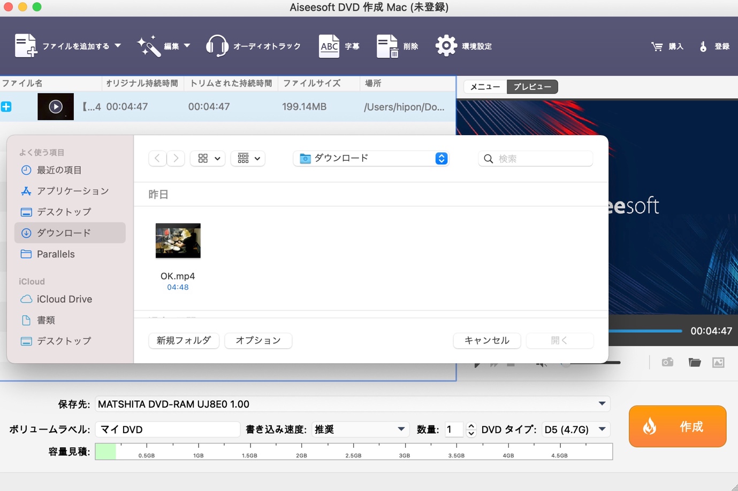Click the 開く button
738x491 pixels.
[x=560, y=340]
